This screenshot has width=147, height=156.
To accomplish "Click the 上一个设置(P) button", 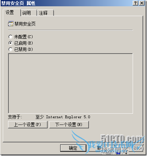I will [x=28, y=125].
